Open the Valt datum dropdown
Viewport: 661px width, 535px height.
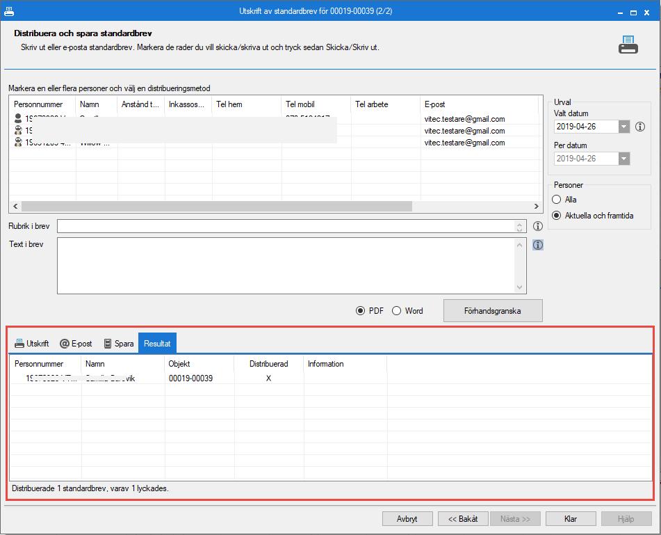(x=624, y=126)
